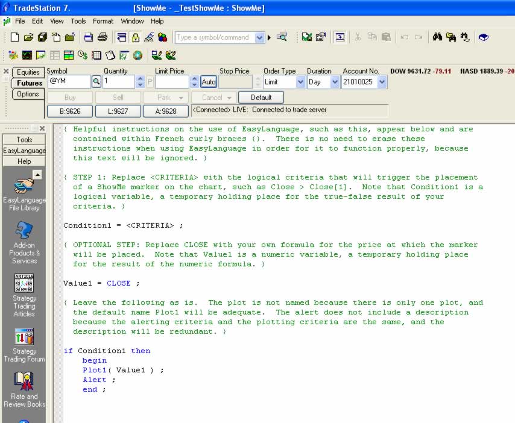Click the Default button
The image size is (515, 423).
click(x=261, y=98)
